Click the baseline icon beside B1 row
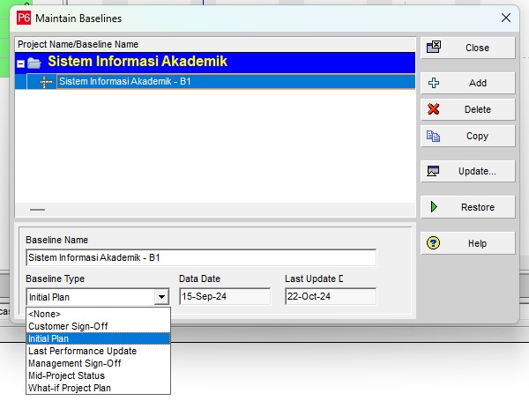Screen dimensions: 529x401 46,82
